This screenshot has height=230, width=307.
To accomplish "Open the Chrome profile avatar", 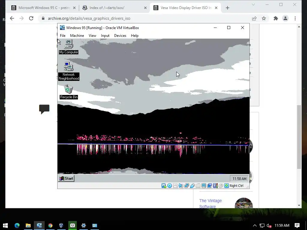I will pos(285,18).
